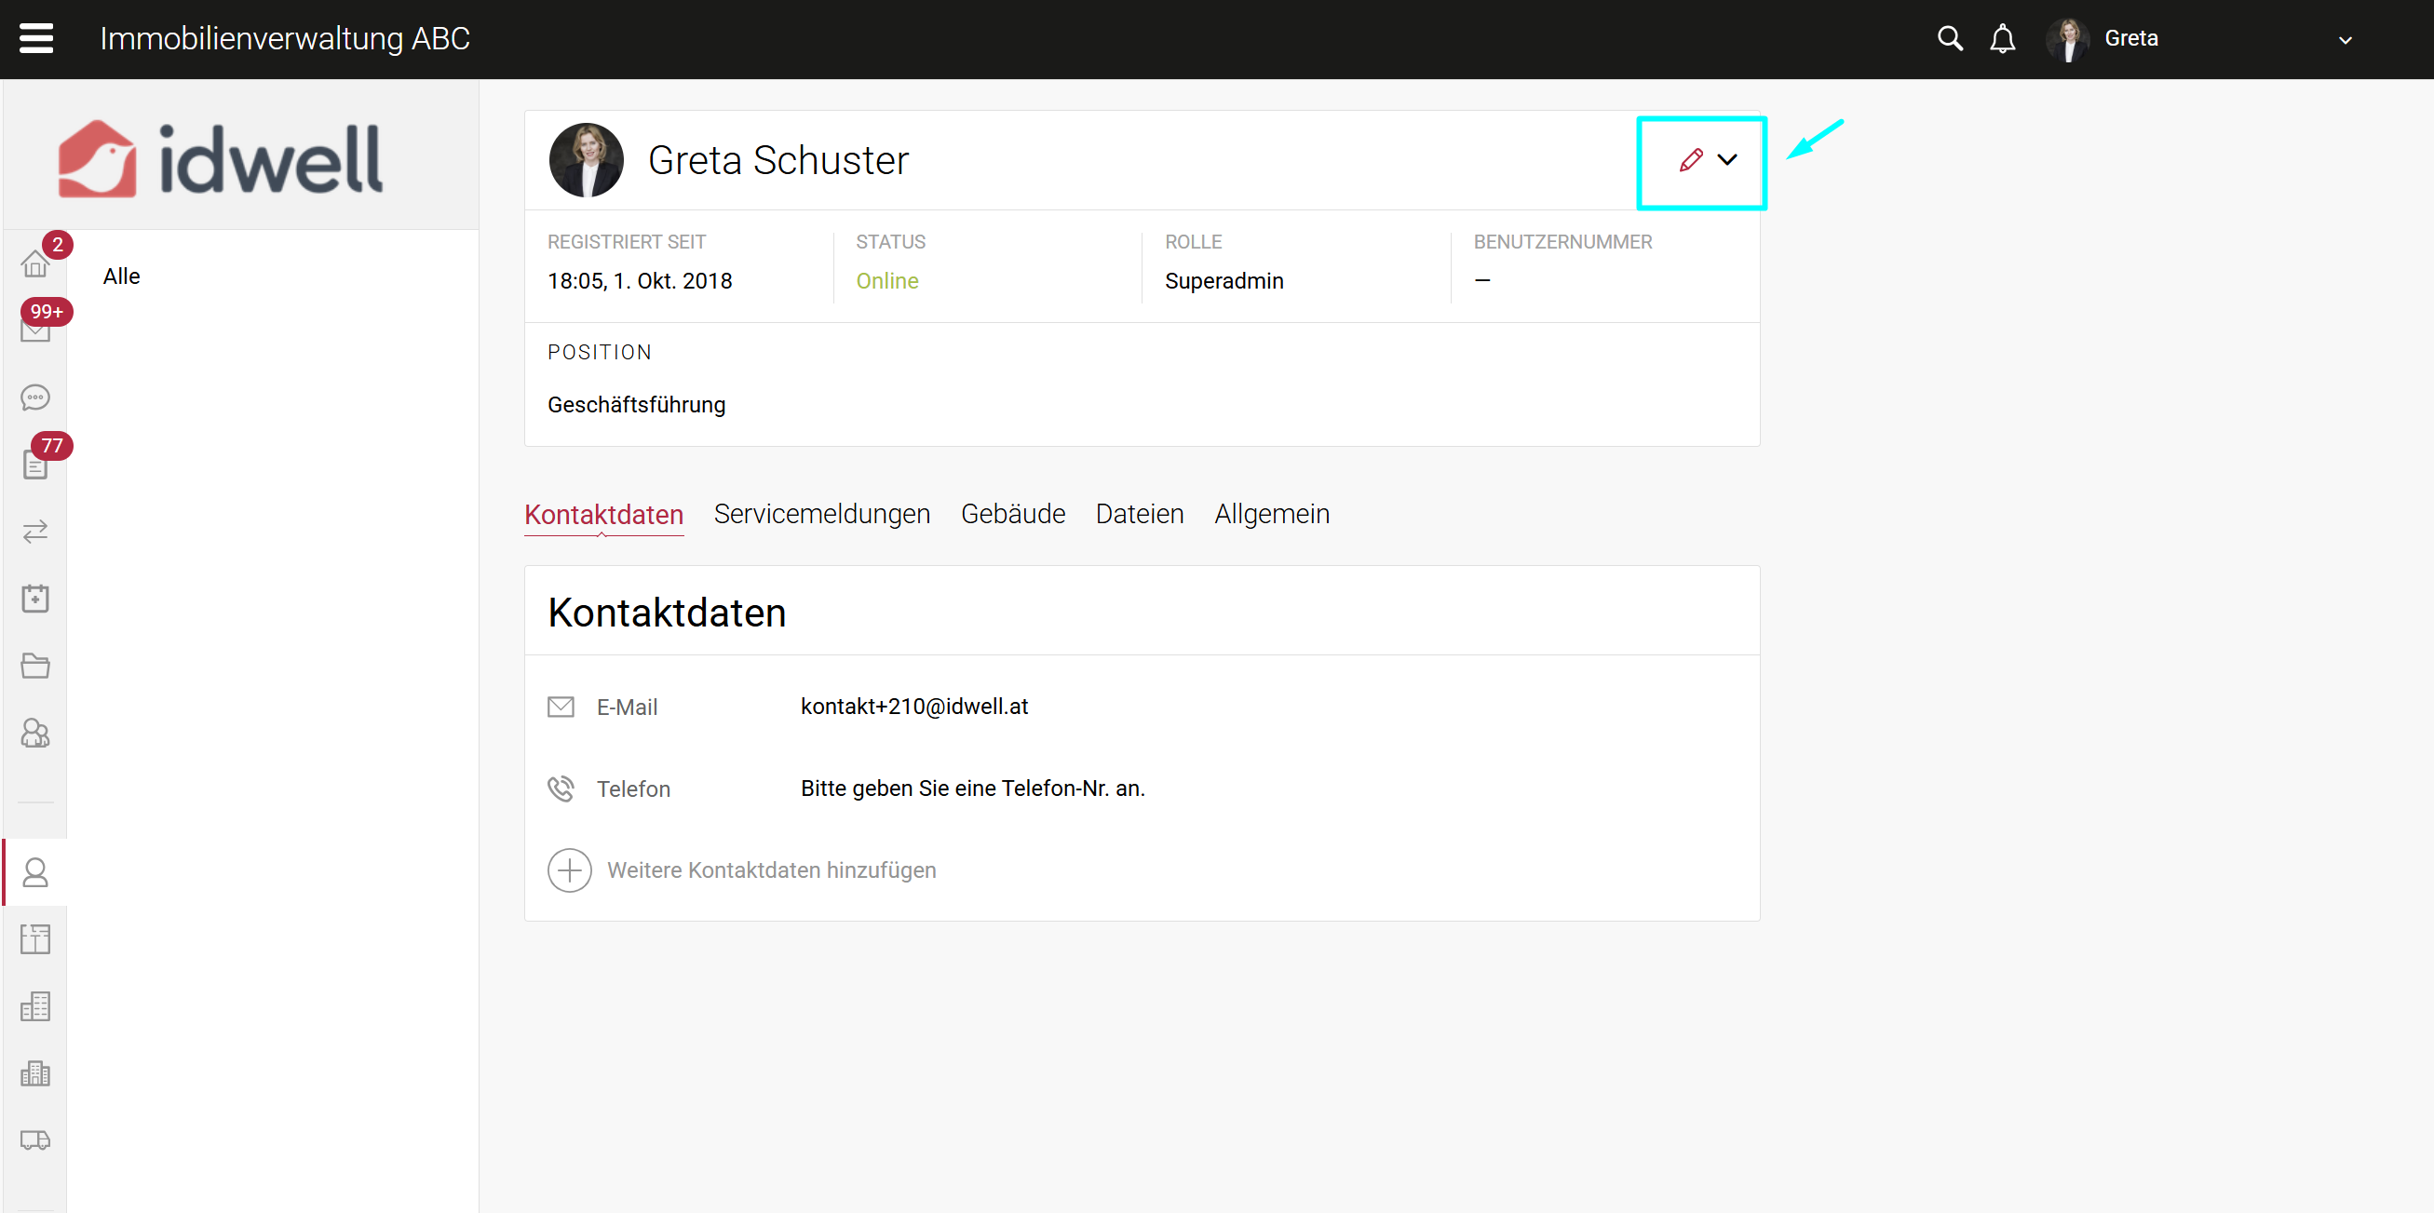Open the delivery truck sidebar icon
The image size is (2434, 1213).
coord(35,1139)
